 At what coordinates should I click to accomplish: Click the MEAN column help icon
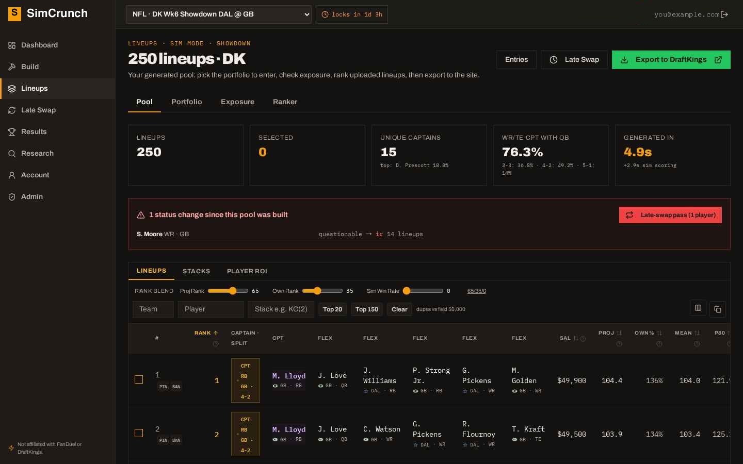697,344
